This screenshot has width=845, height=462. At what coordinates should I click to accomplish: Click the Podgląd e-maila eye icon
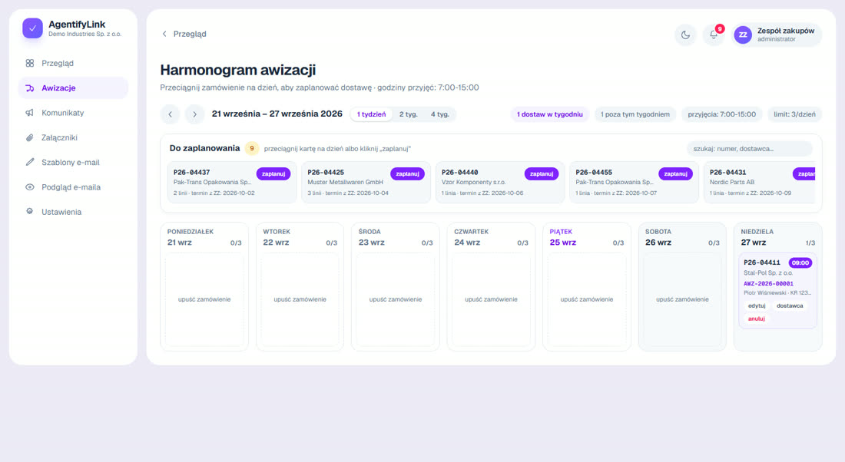pos(30,186)
